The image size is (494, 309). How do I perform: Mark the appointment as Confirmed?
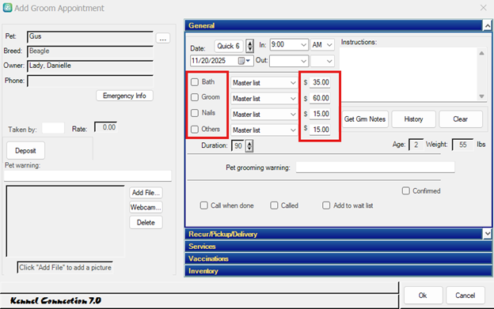coord(406,190)
